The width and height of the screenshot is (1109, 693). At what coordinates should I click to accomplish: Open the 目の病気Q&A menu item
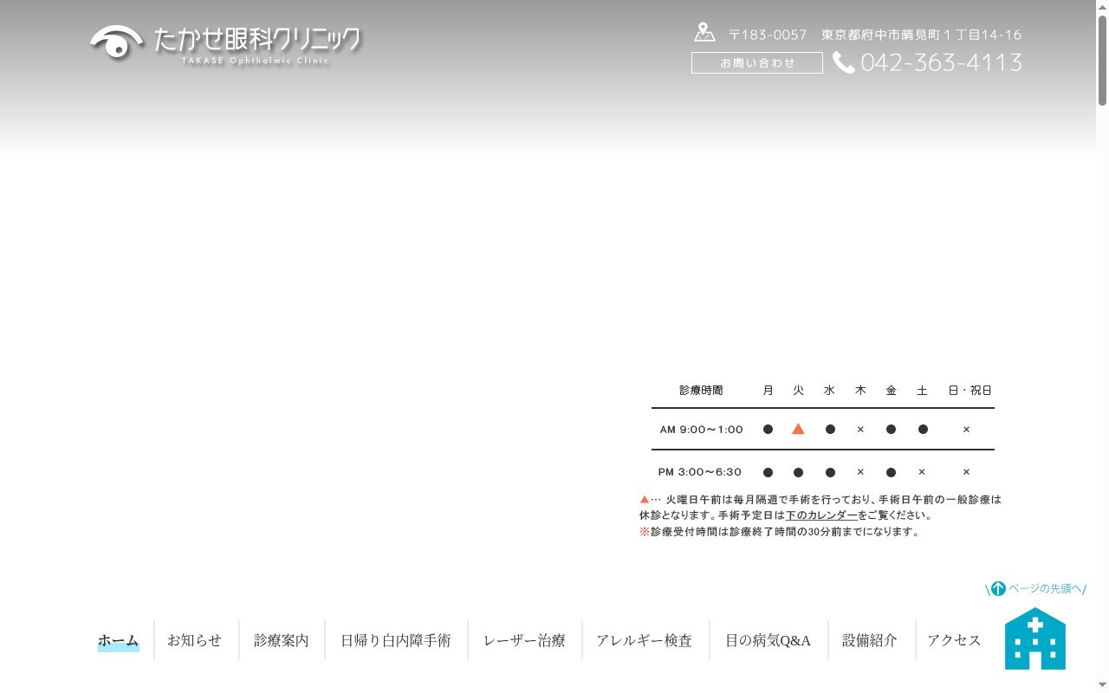(x=769, y=640)
